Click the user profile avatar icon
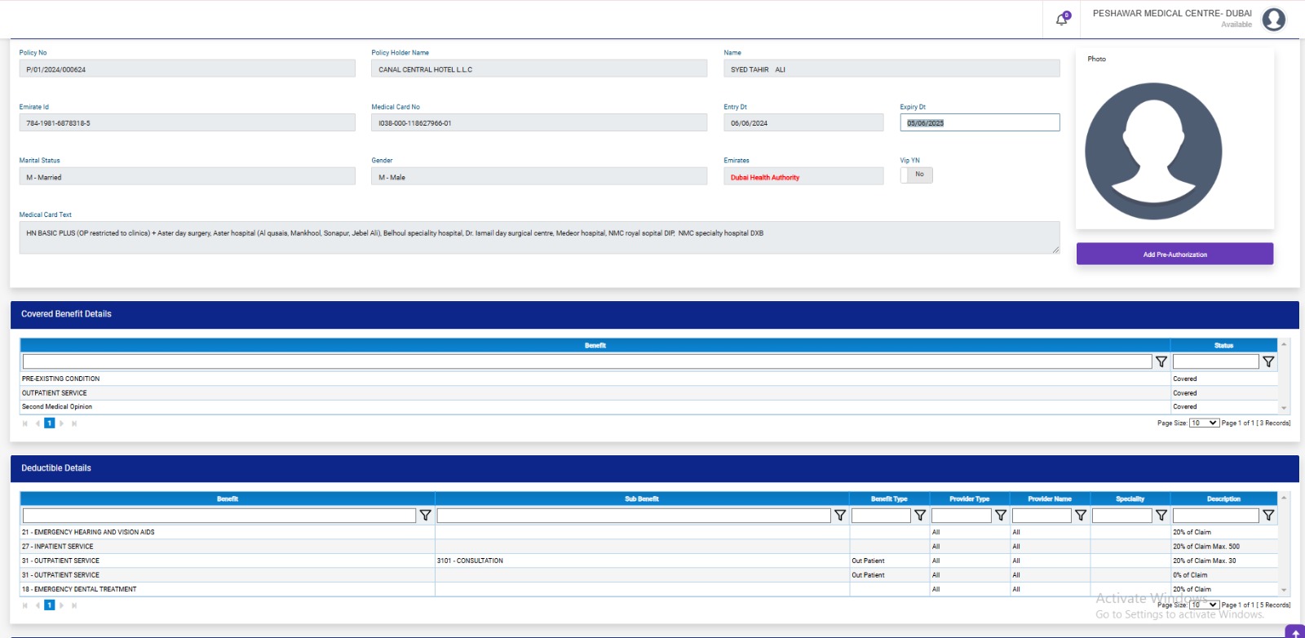The width and height of the screenshot is (1305, 638). tap(1273, 19)
